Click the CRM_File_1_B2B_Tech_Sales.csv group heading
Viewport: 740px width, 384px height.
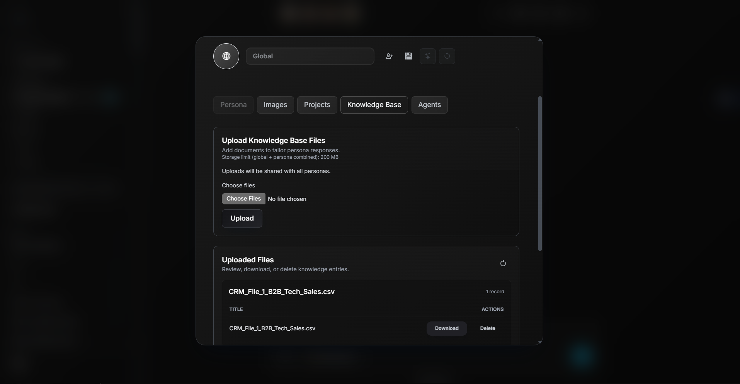(x=282, y=292)
